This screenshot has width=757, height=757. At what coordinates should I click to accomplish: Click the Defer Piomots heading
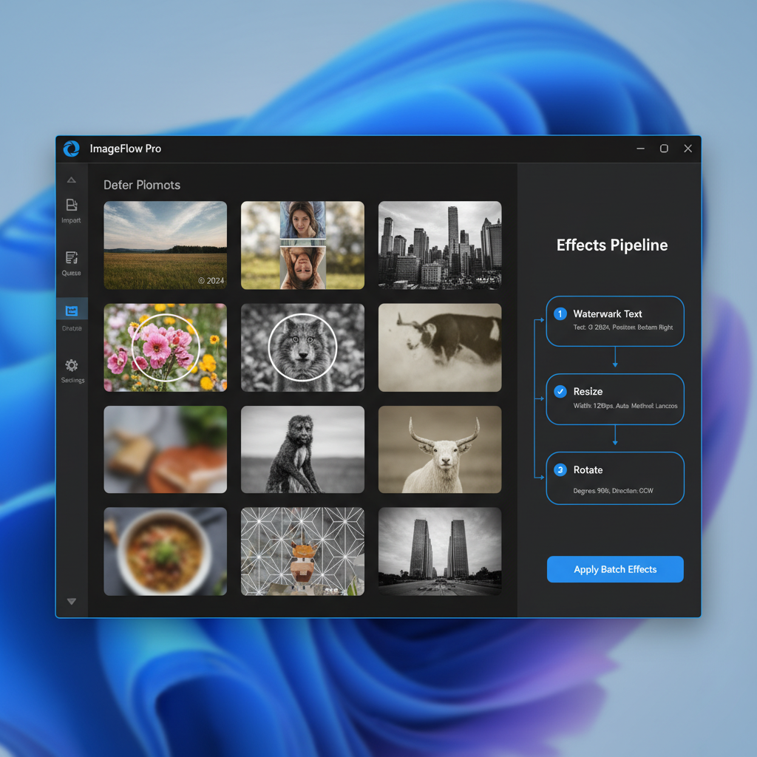(x=142, y=185)
